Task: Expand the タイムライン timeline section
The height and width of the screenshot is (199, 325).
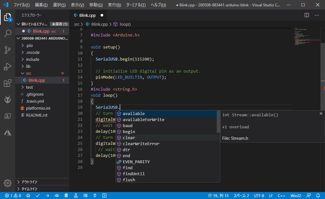Action: (x=42, y=189)
